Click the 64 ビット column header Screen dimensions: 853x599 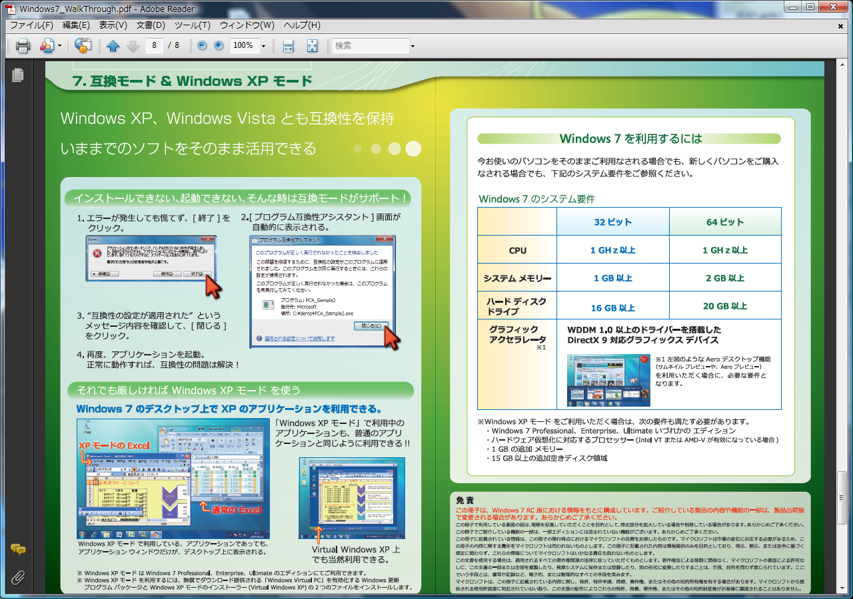tap(725, 222)
